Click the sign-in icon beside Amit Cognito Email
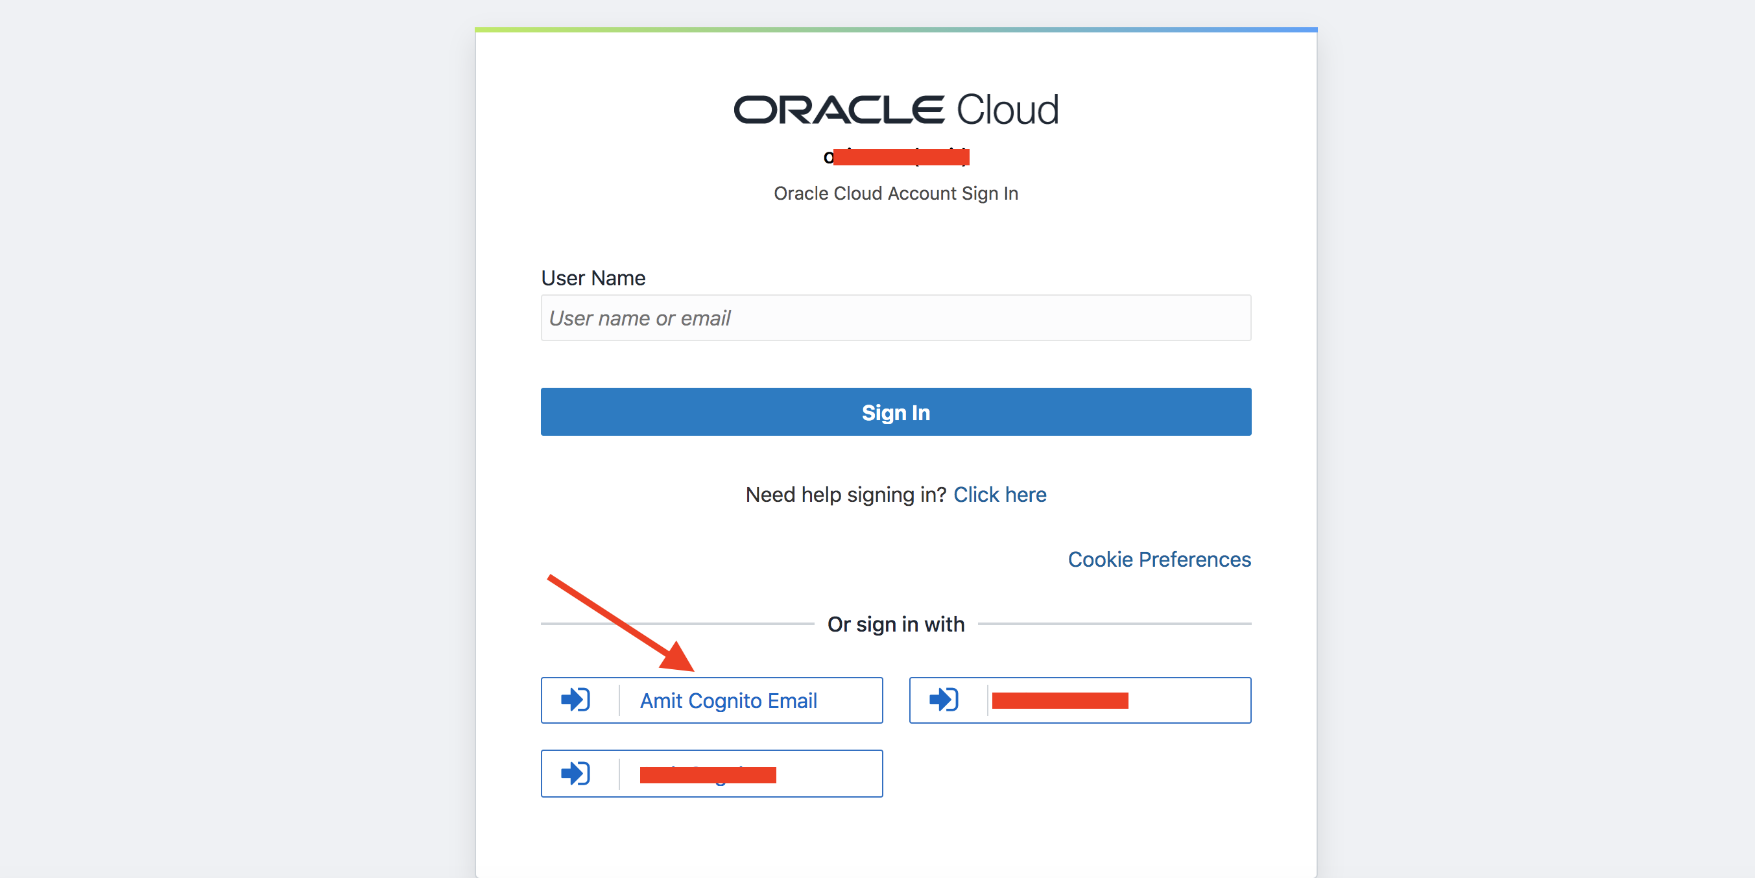 pos(576,700)
